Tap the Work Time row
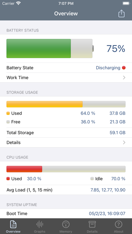 [66, 78]
